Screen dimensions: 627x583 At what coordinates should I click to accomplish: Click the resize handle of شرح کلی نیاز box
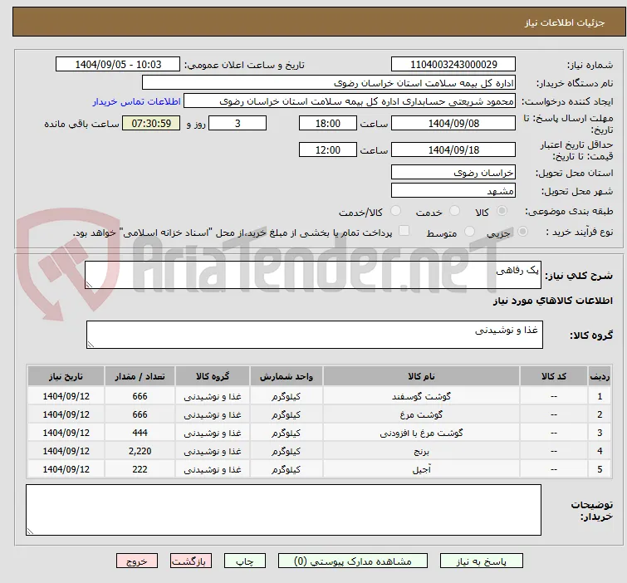pyautogui.click(x=89, y=284)
